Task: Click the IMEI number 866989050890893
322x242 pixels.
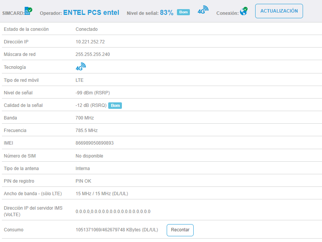Action: tap(95, 143)
